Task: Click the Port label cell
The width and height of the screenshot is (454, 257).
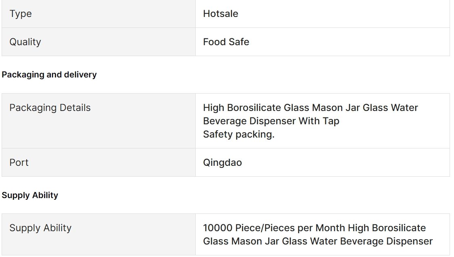Action: point(98,163)
